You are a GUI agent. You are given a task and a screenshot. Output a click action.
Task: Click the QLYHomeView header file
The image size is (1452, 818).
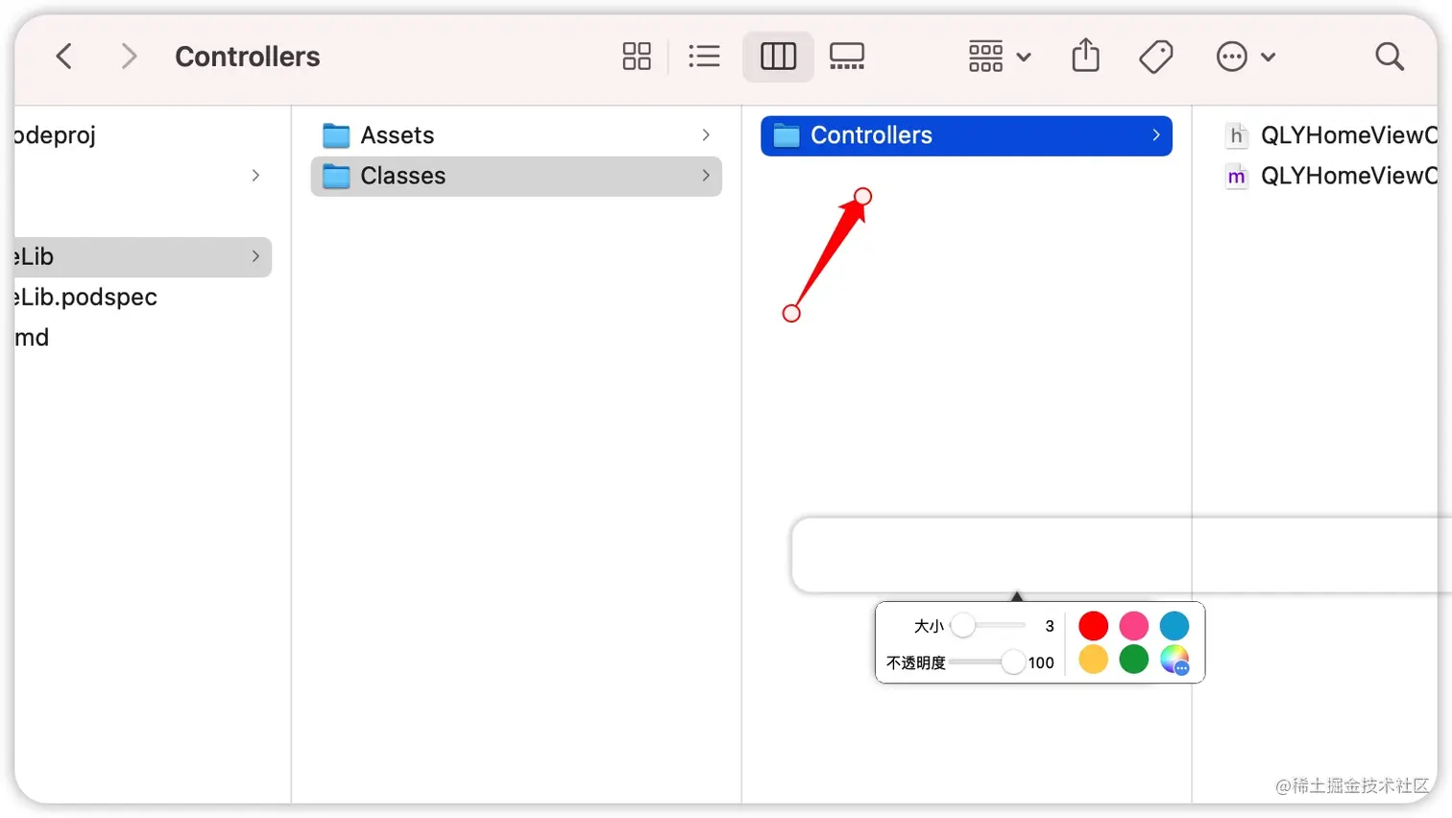coord(1331,135)
